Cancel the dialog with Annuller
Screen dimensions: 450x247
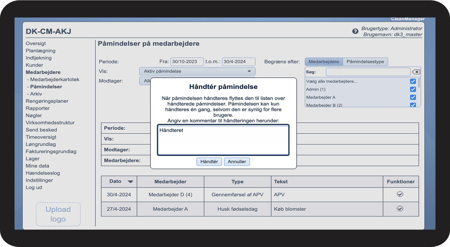tap(237, 162)
